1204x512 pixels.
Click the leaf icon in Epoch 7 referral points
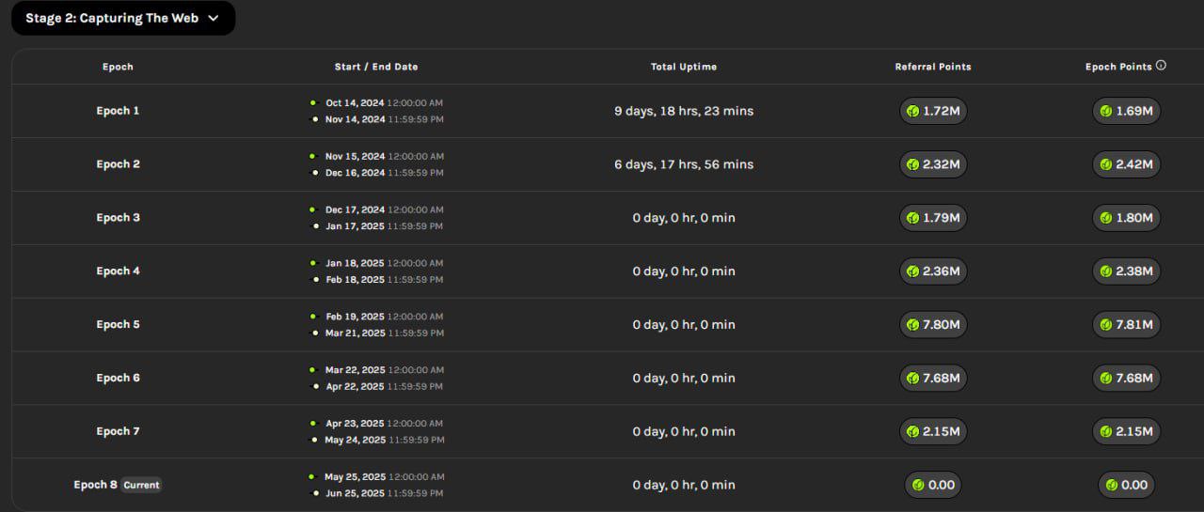[912, 432]
